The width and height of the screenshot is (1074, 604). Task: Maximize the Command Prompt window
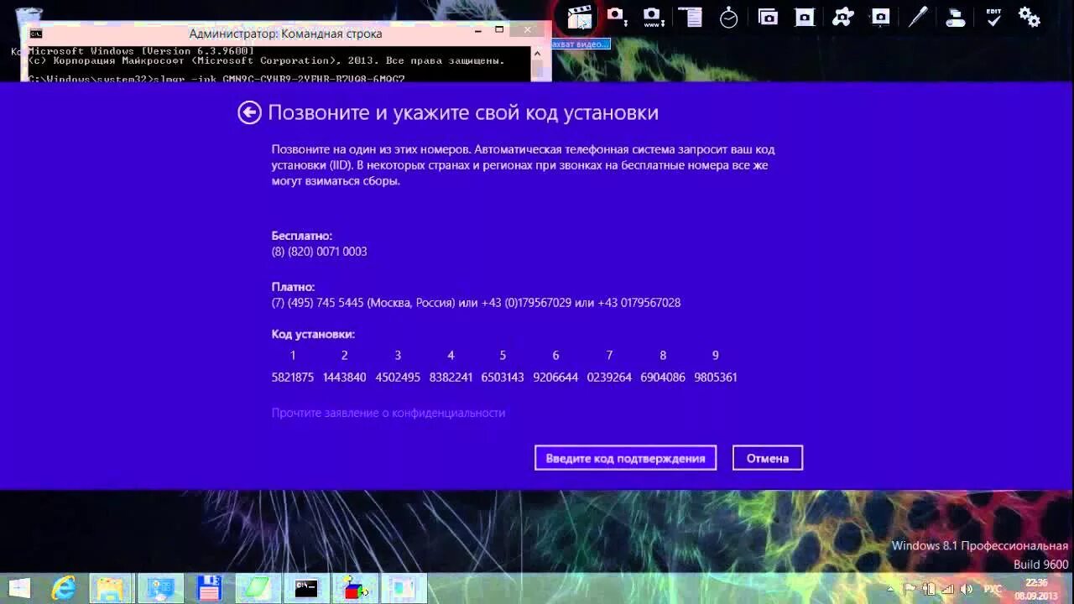pyautogui.click(x=499, y=31)
